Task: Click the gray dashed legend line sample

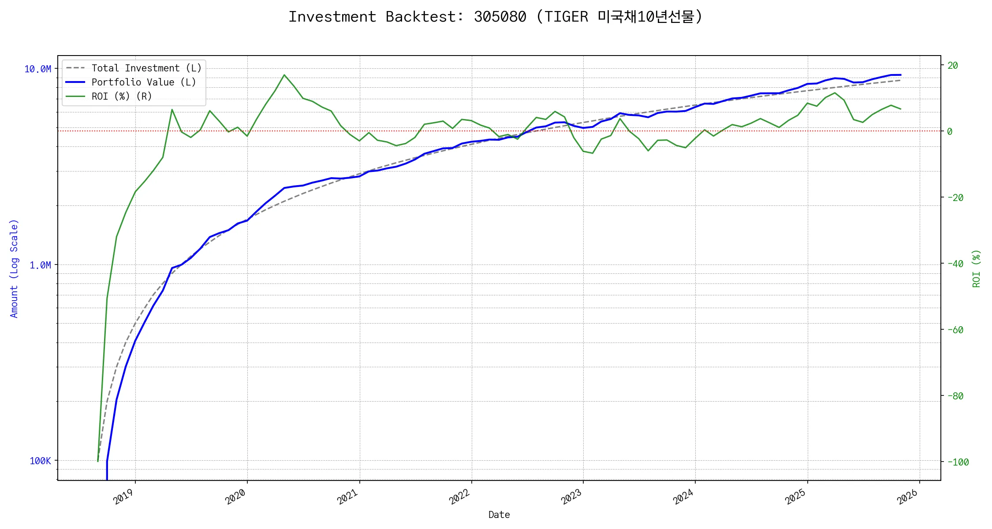Action: (75, 68)
